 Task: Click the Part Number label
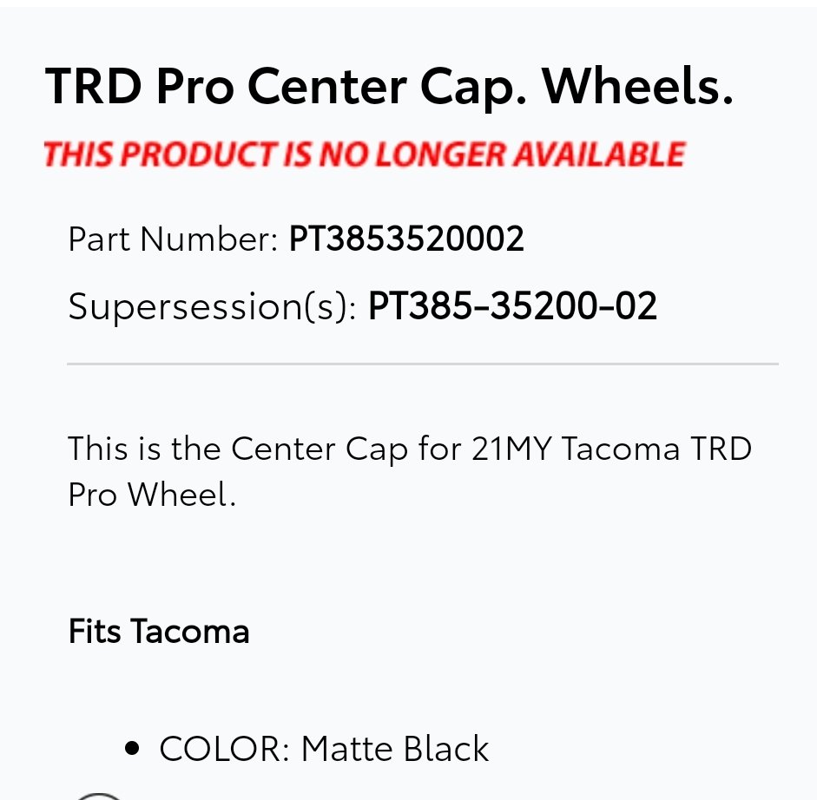point(173,239)
